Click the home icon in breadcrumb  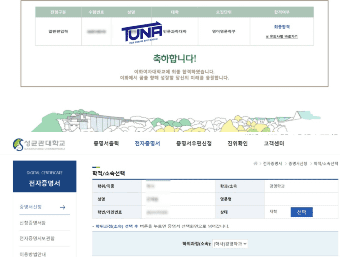pyautogui.click(x=255, y=164)
